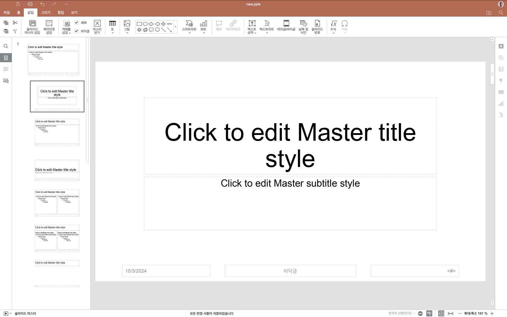Toggle the ABC spell check button
Viewport: 507px width, 317px height.
pos(429,313)
